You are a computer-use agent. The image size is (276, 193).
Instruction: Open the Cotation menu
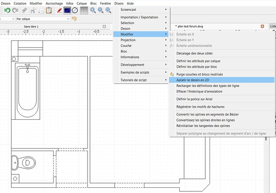(x=20, y=3)
